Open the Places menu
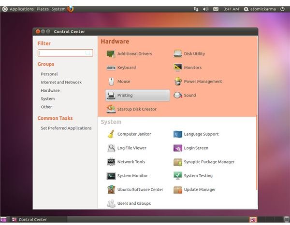 [x=43, y=9]
